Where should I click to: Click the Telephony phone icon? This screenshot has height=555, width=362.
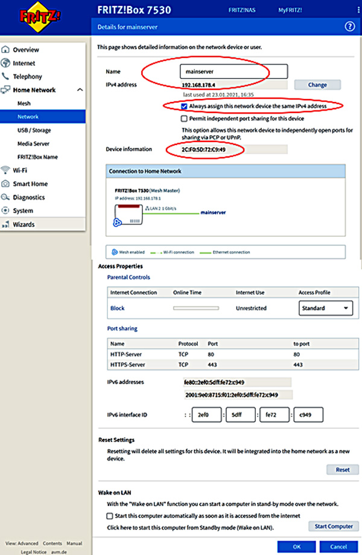[x=5, y=76]
